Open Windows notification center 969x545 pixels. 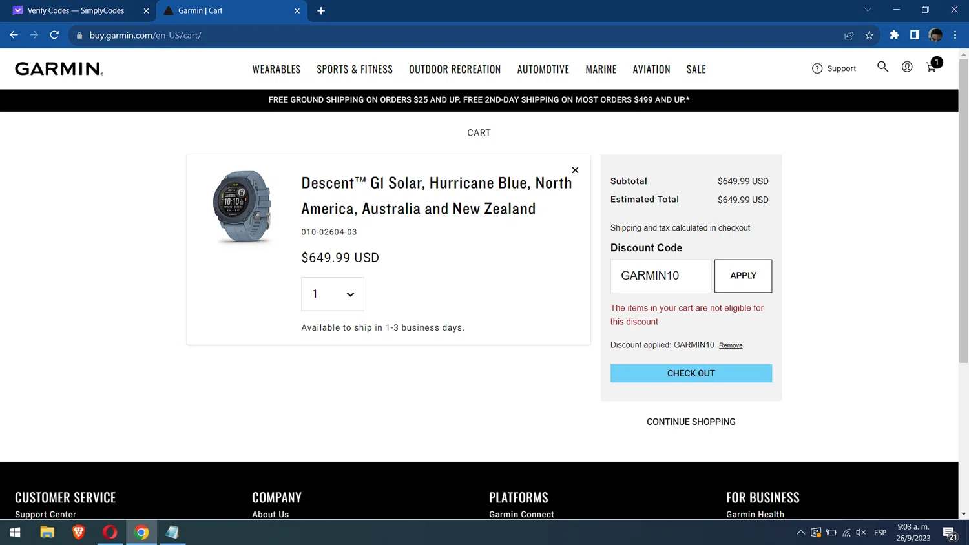[950, 533]
